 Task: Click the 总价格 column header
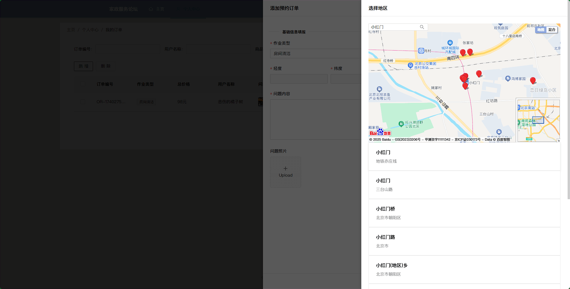coord(184,84)
